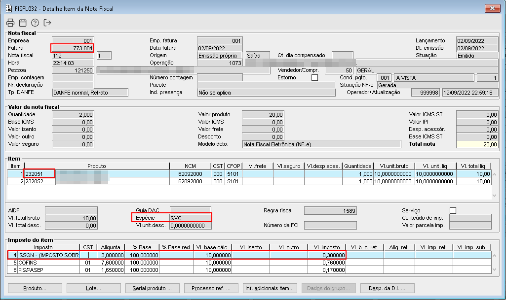Click the Lote... button
The image size is (506, 300).
point(93,288)
